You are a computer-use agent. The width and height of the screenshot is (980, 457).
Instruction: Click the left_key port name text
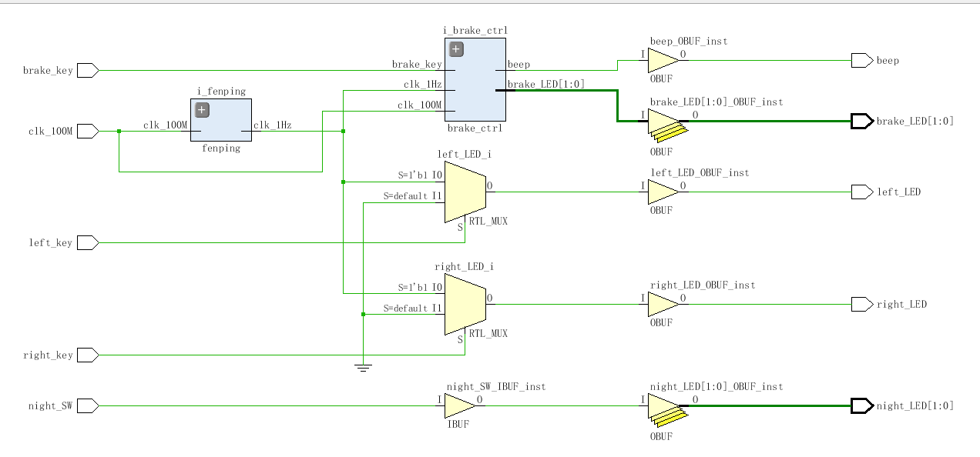pyautogui.click(x=51, y=243)
